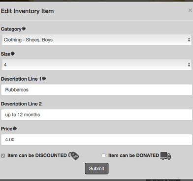Click the discount price tag icon
The width and height of the screenshot is (193, 181).
[x=74, y=155]
